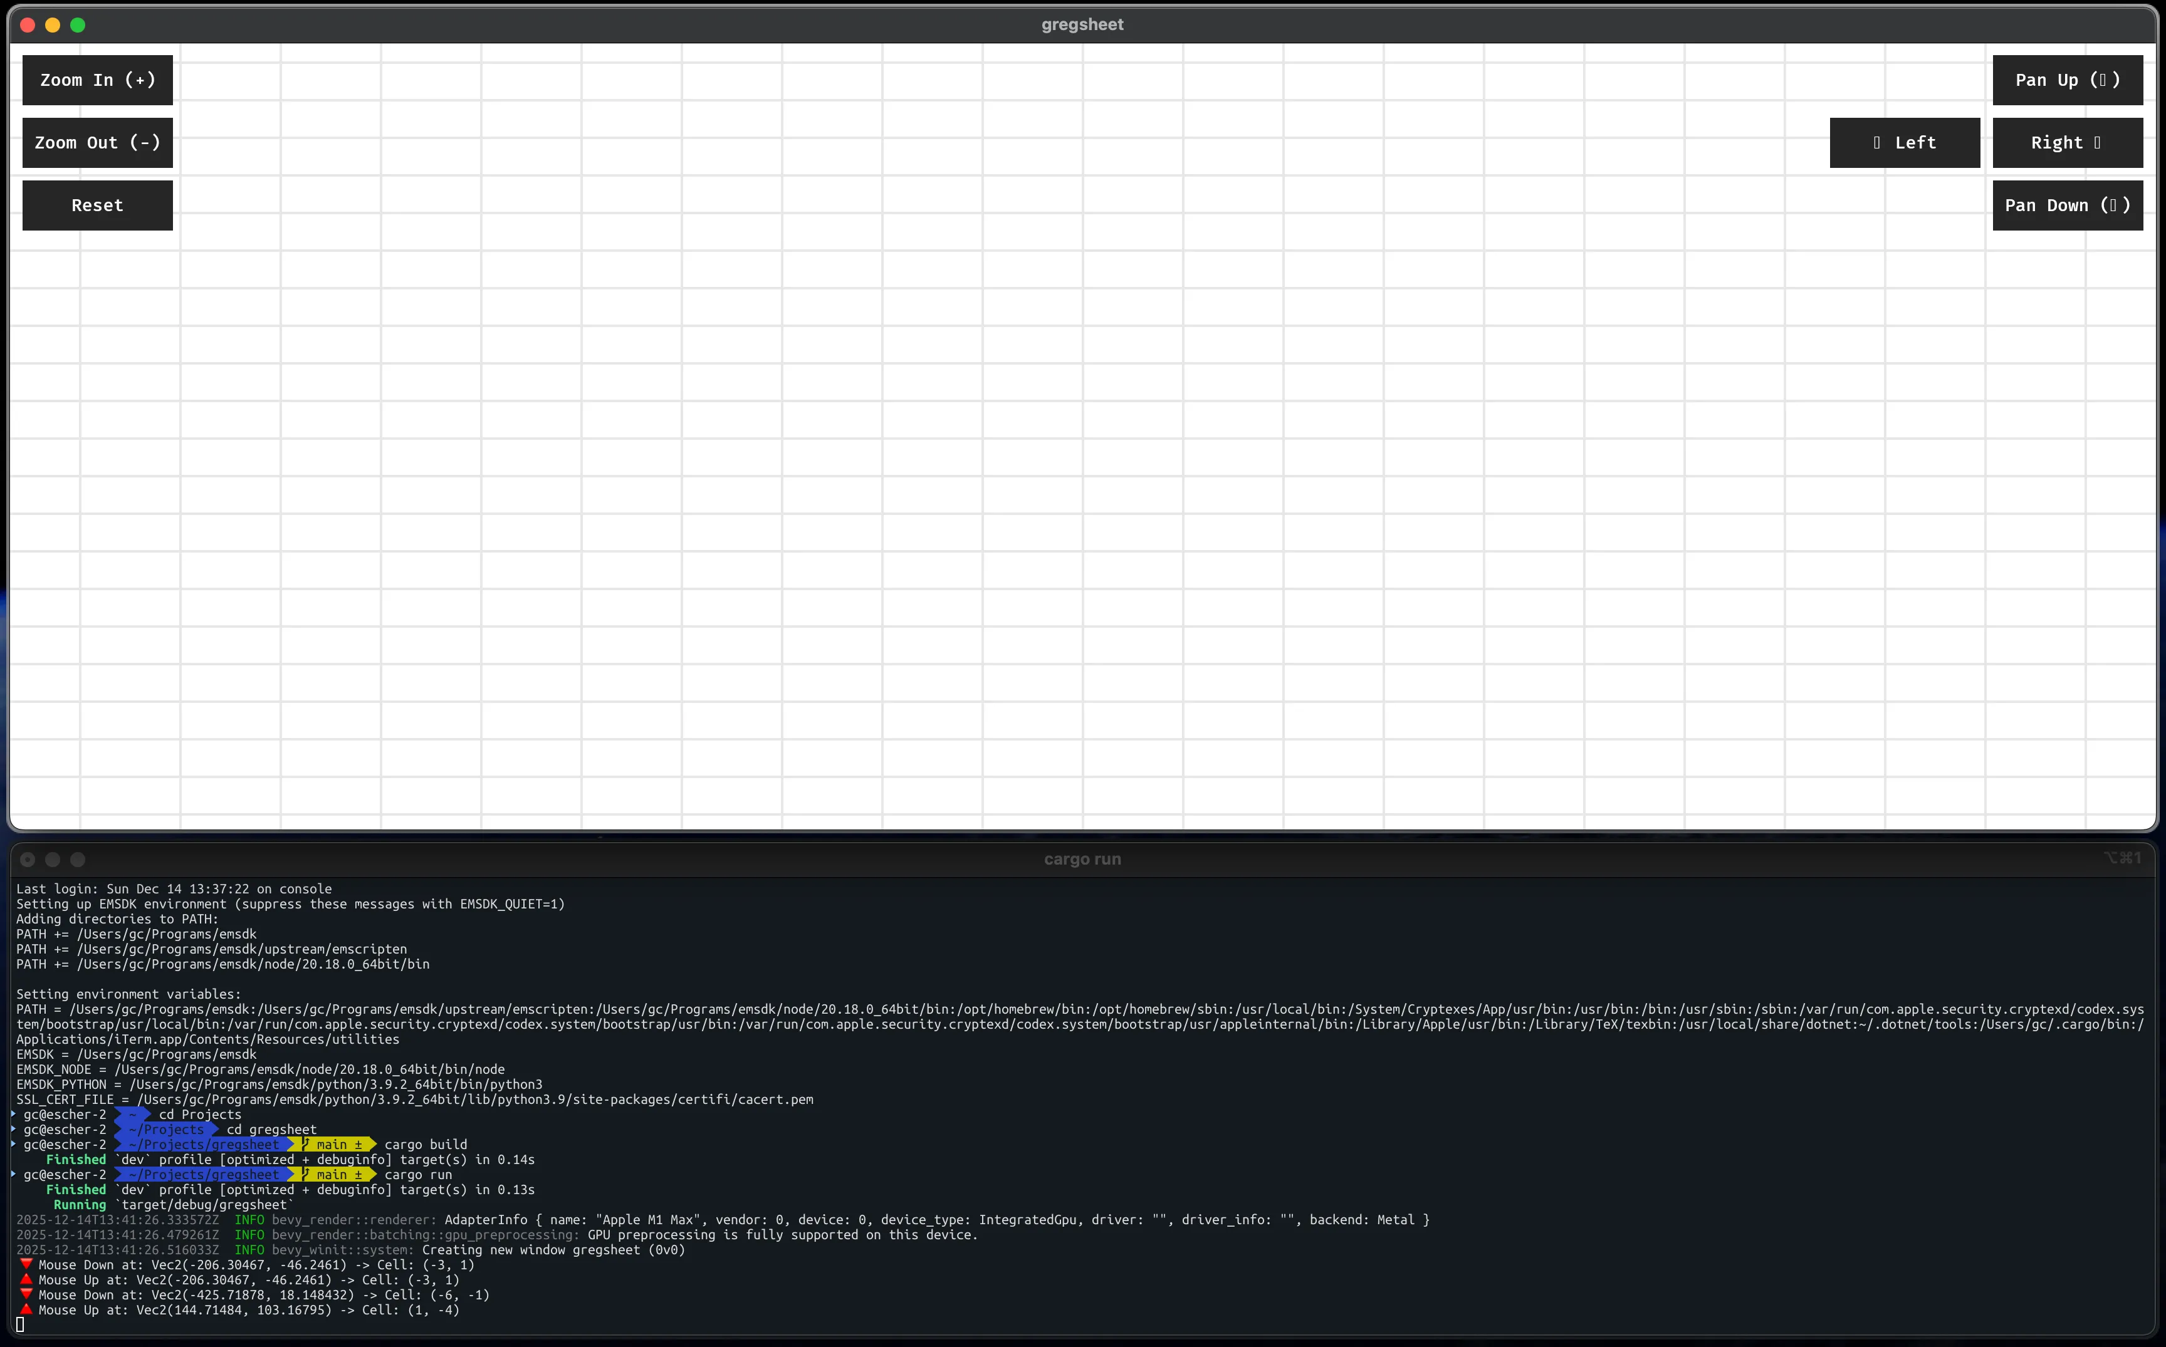Pan the view down
Screen dimensions: 2166x1347
pyautogui.click(x=2067, y=205)
